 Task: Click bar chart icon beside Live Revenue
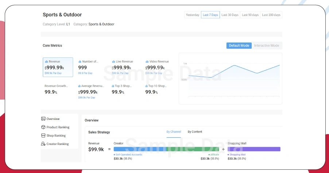coord(113,61)
